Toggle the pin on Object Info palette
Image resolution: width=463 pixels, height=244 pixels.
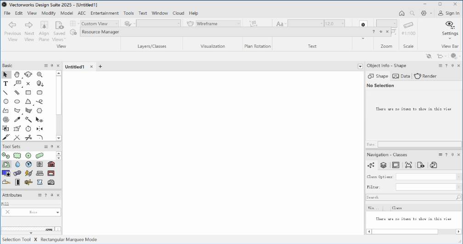pos(452,66)
